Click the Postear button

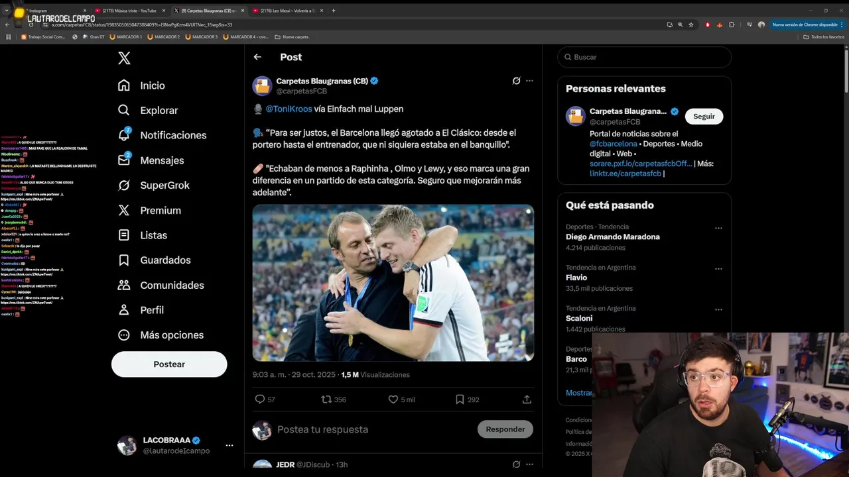[169, 364]
